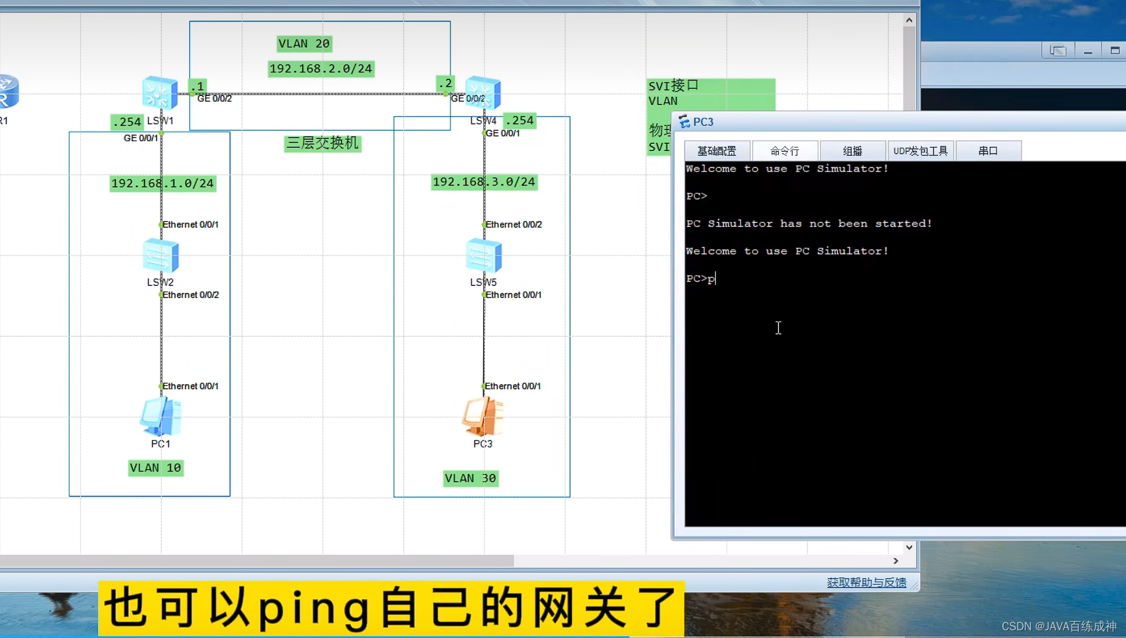Click the .254 label beside LSW4
Image resolution: width=1126 pixels, height=638 pixels.
520,120
